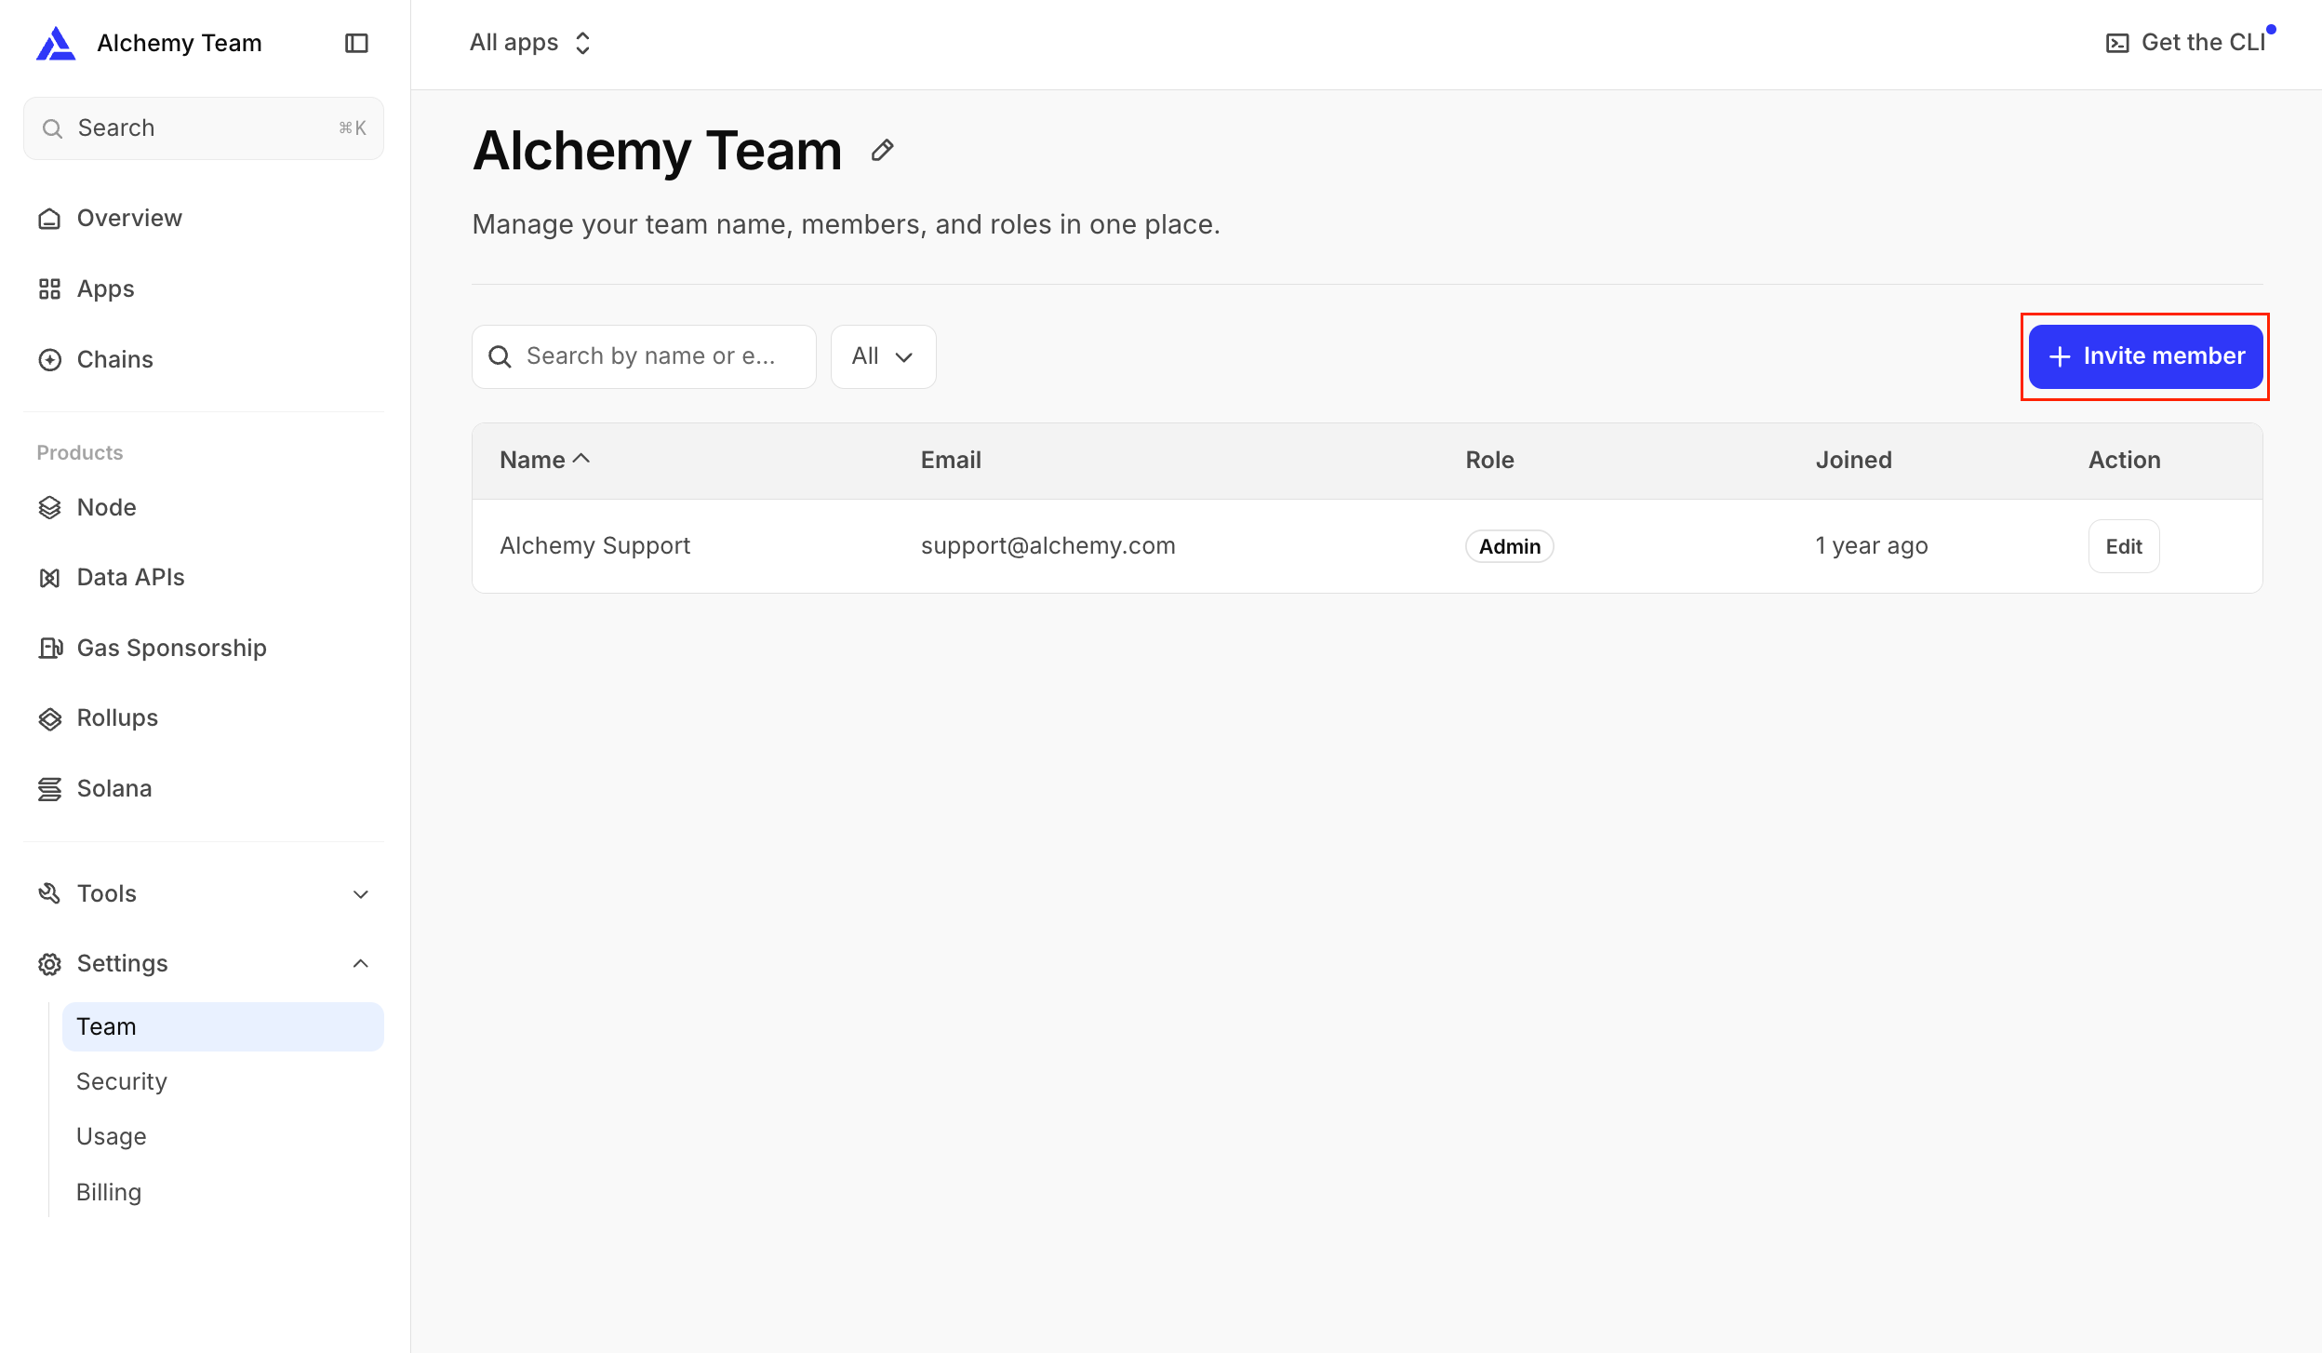Open the Gas Sponsorship pump icon

click(49, 649)
